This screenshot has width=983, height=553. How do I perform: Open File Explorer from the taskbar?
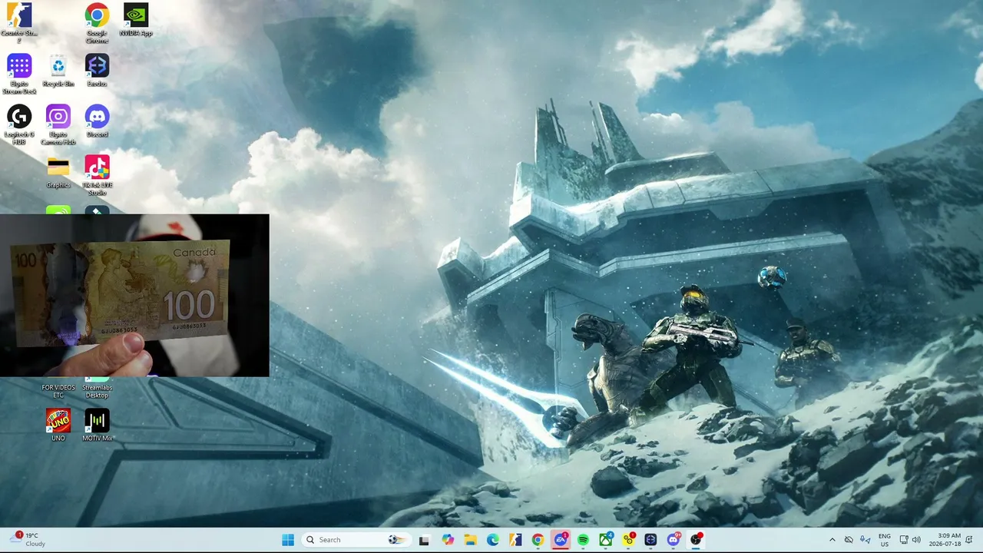470,540
